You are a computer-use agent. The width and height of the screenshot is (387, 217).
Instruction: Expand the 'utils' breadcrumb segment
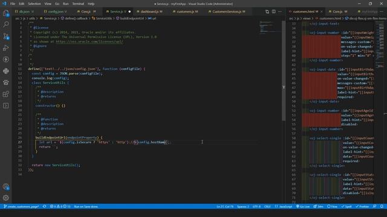pyautogui.click(x=32, y=18)
